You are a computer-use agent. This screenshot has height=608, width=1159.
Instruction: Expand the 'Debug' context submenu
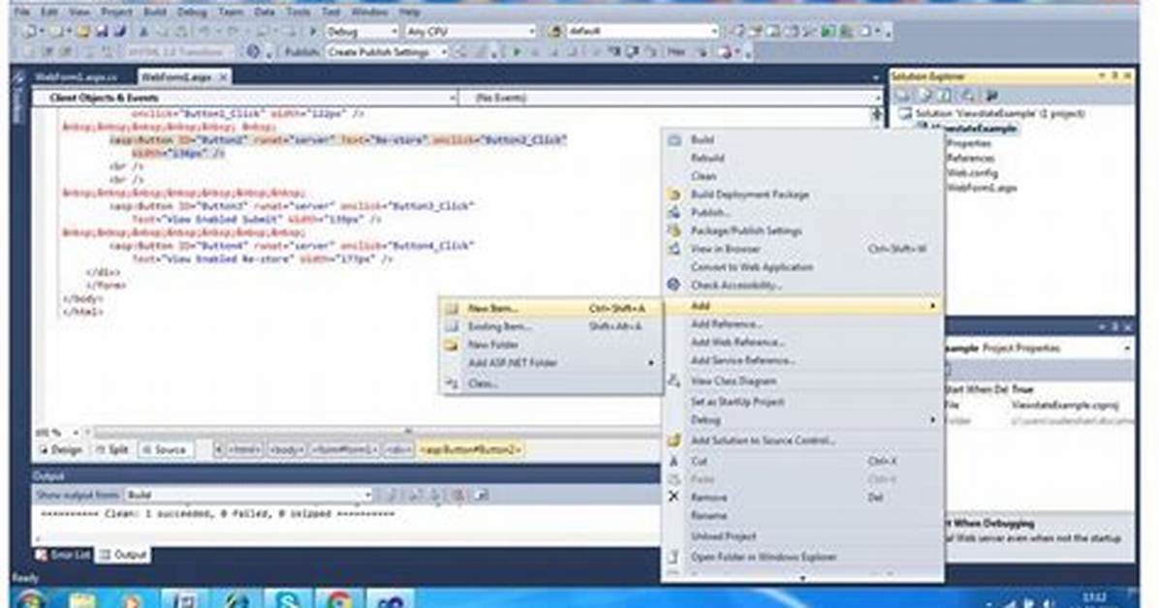[x=802, y=419]
